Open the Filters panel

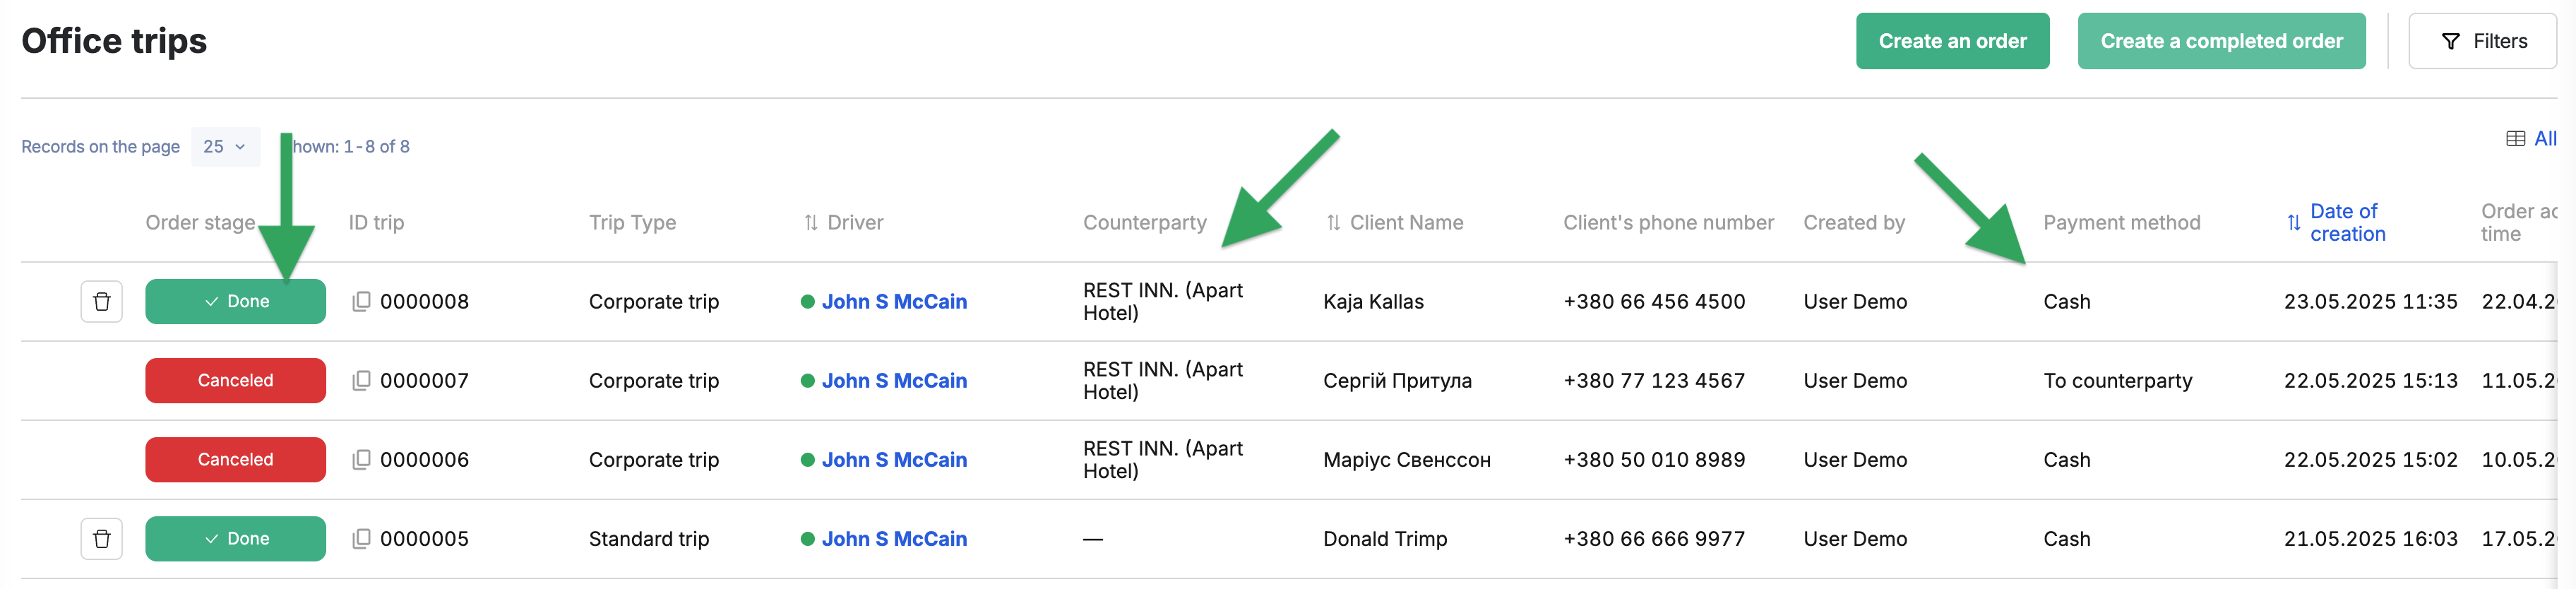click(x=2482, y=41)
